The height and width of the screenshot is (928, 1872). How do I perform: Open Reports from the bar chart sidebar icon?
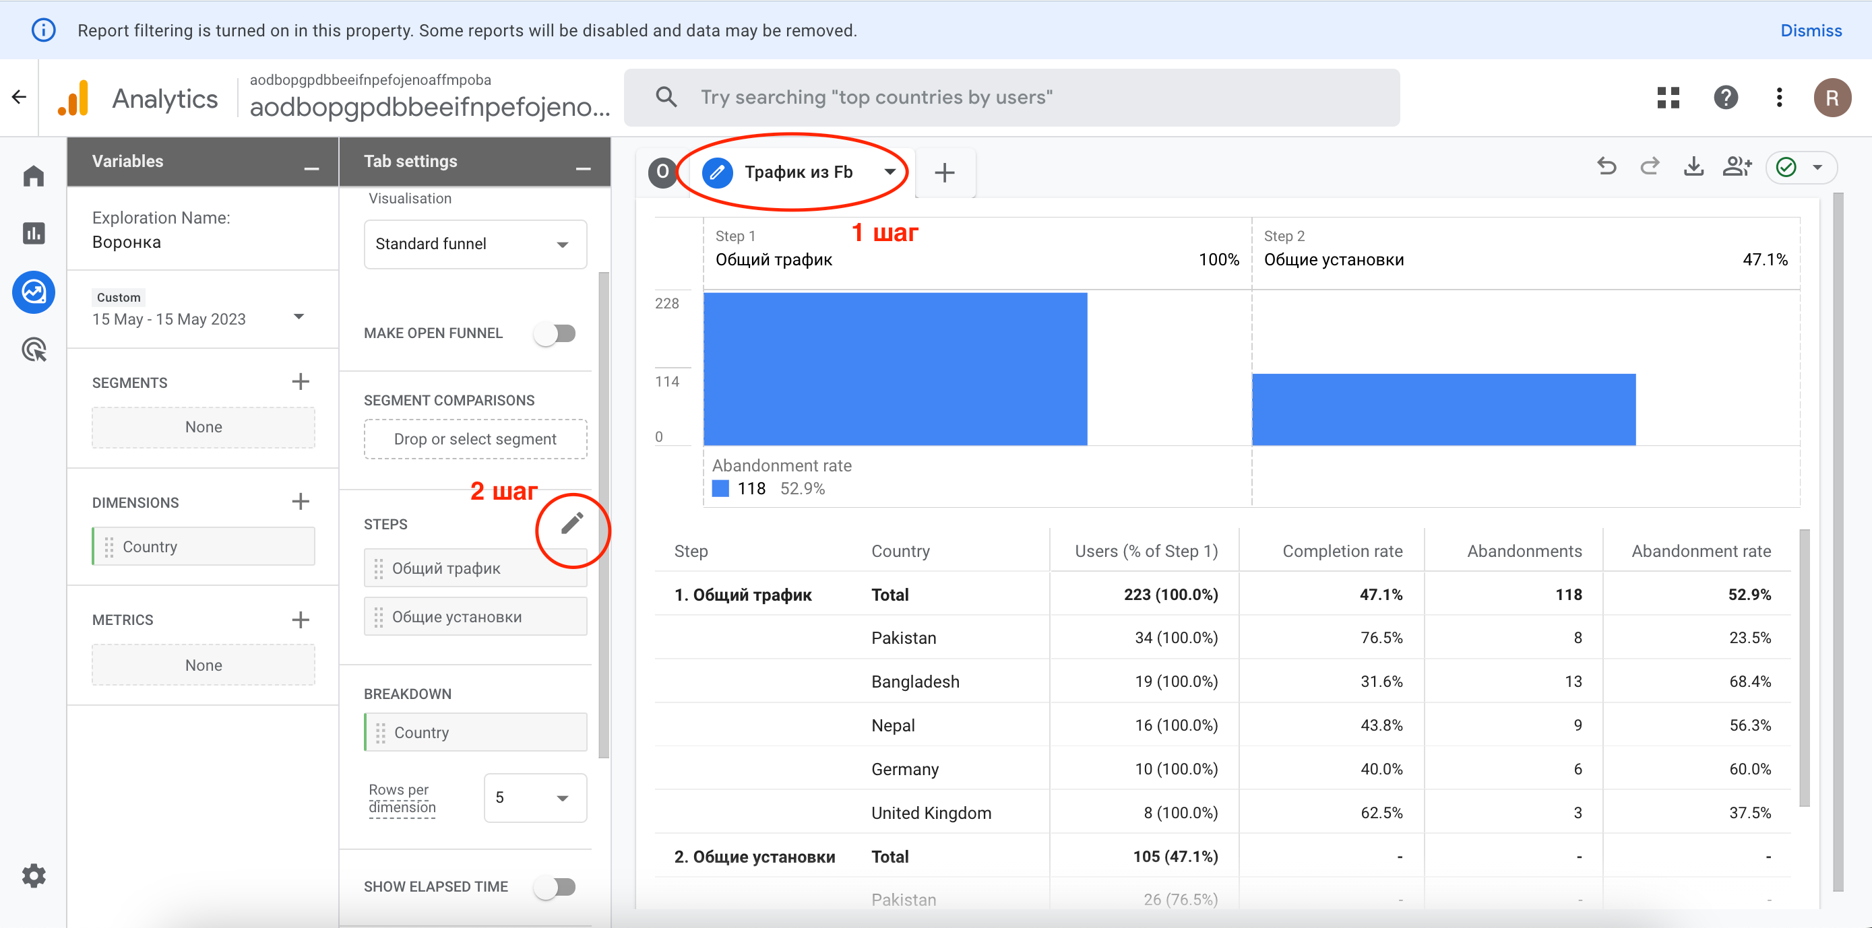pyautogui.click(x=34, y=233)
